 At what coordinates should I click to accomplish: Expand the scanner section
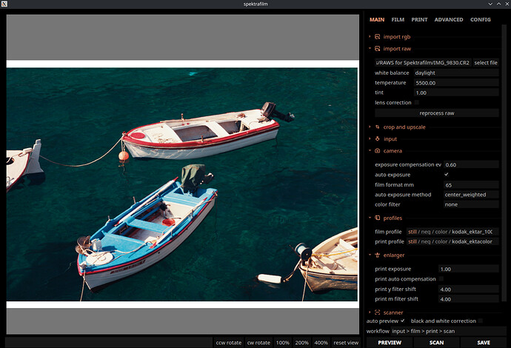tap(370, 312)
